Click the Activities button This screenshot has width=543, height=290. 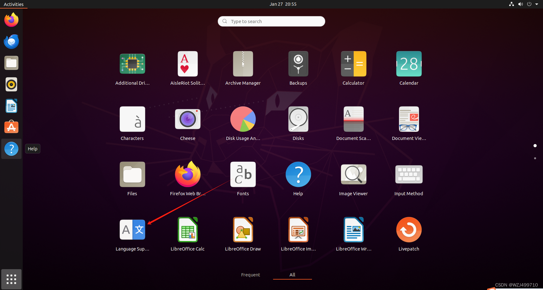[x=14, y=4]
